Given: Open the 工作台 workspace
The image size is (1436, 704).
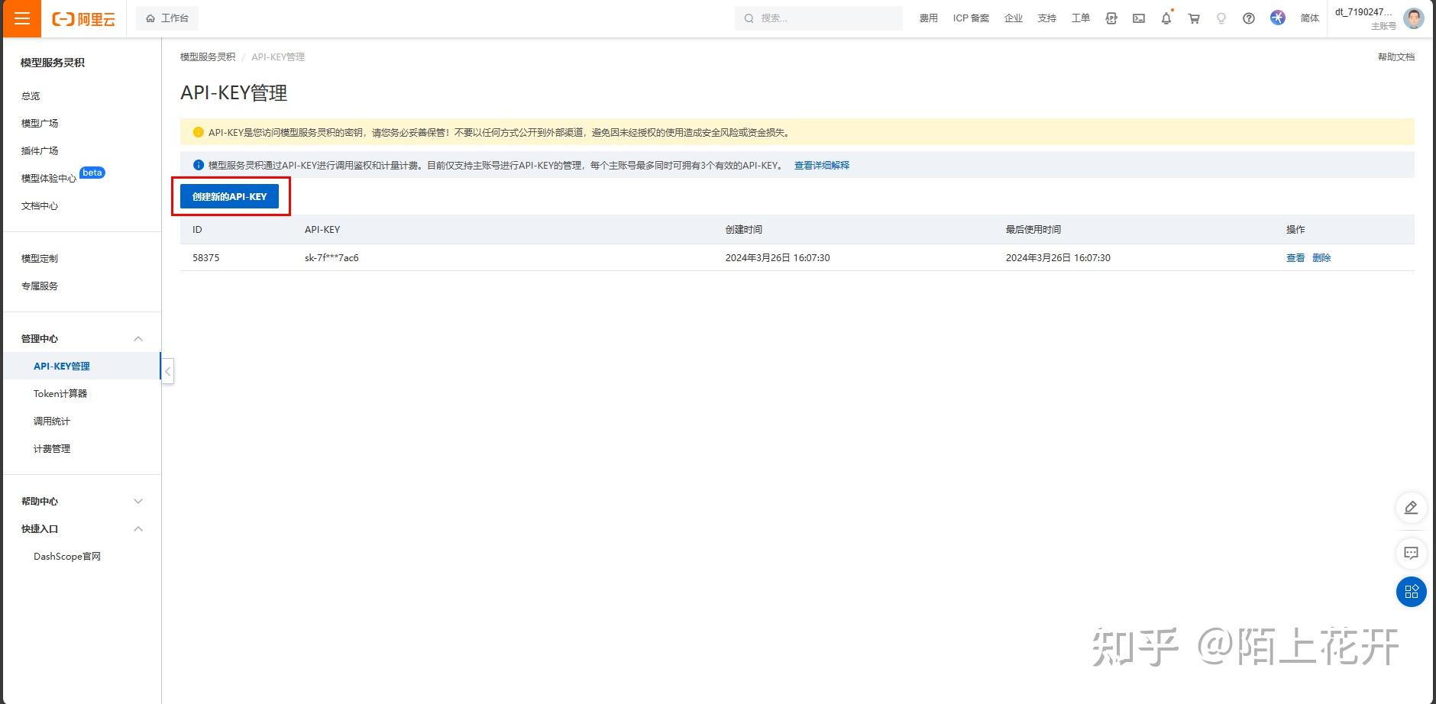Looking at the screenshot, I should tap(167, 18).
